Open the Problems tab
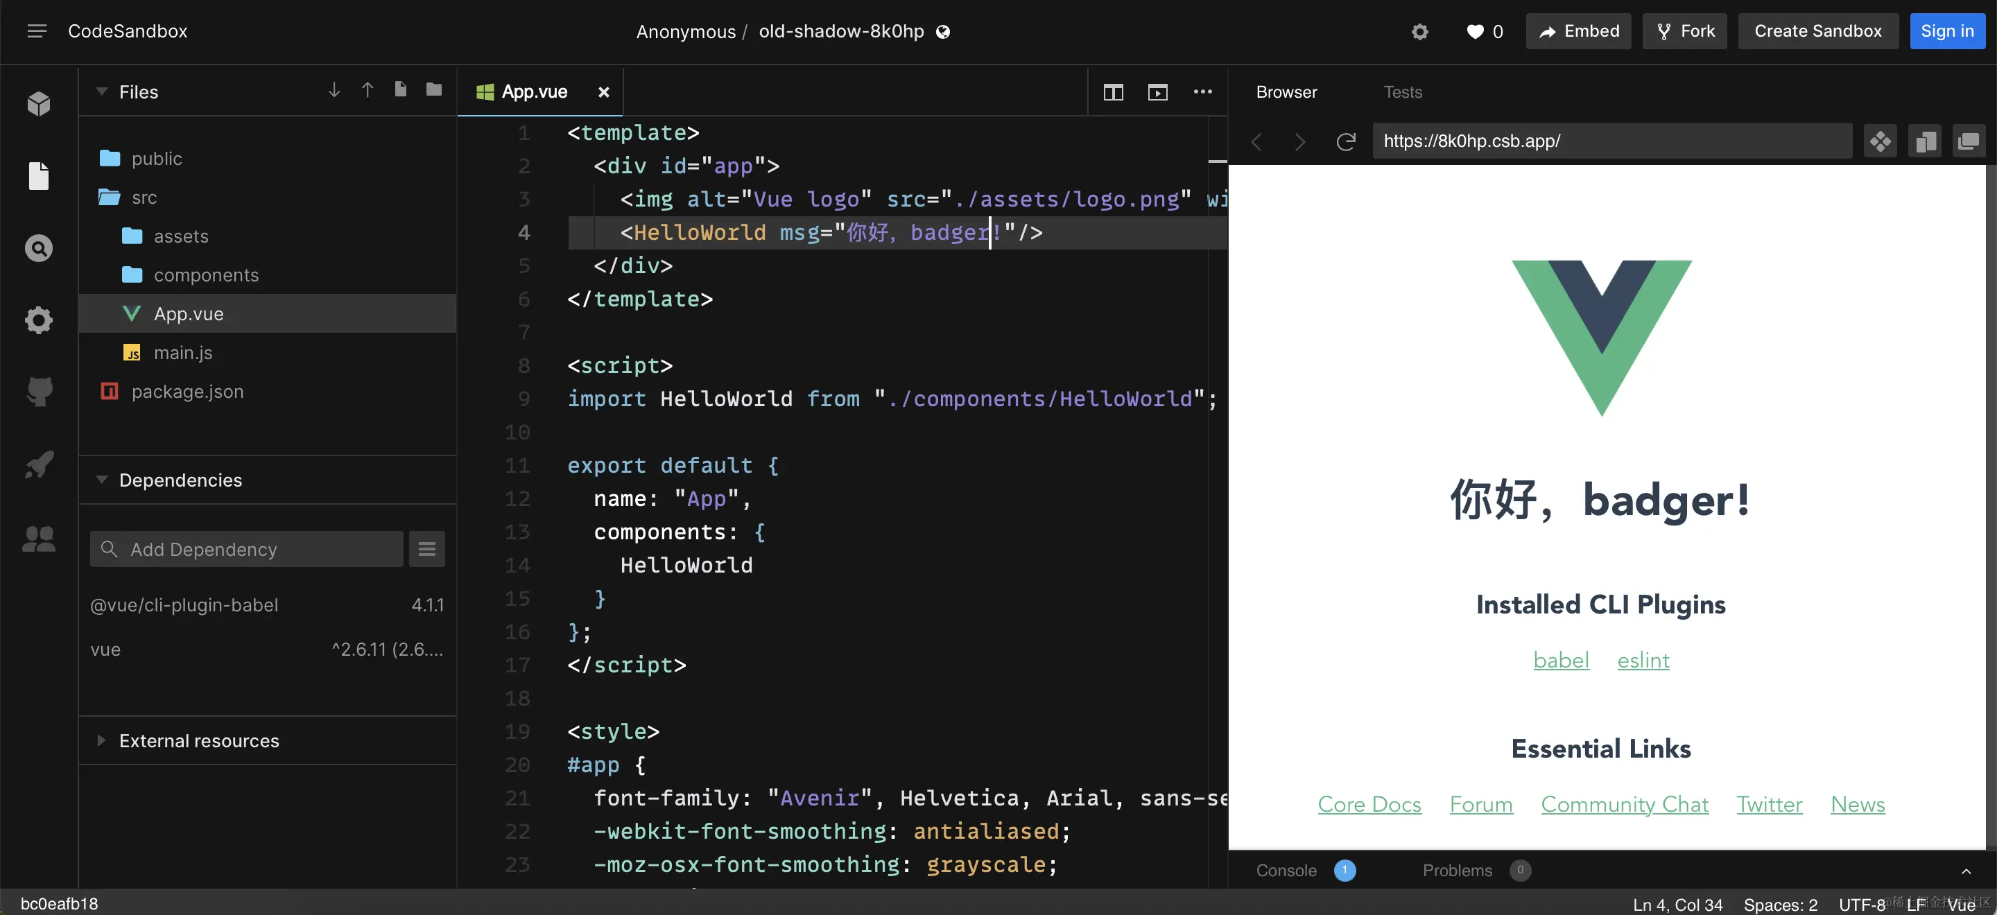This screenshot has height=915, width=1997. pos(1457,870)
